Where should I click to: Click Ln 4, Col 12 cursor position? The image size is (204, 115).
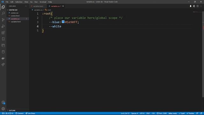(125, 113)
